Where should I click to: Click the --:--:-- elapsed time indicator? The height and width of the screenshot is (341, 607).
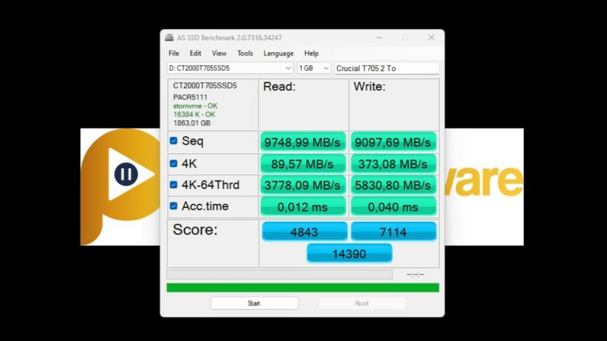[x=416, y=275]
